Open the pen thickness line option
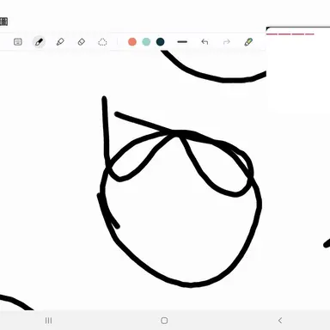 coord(182,42)
